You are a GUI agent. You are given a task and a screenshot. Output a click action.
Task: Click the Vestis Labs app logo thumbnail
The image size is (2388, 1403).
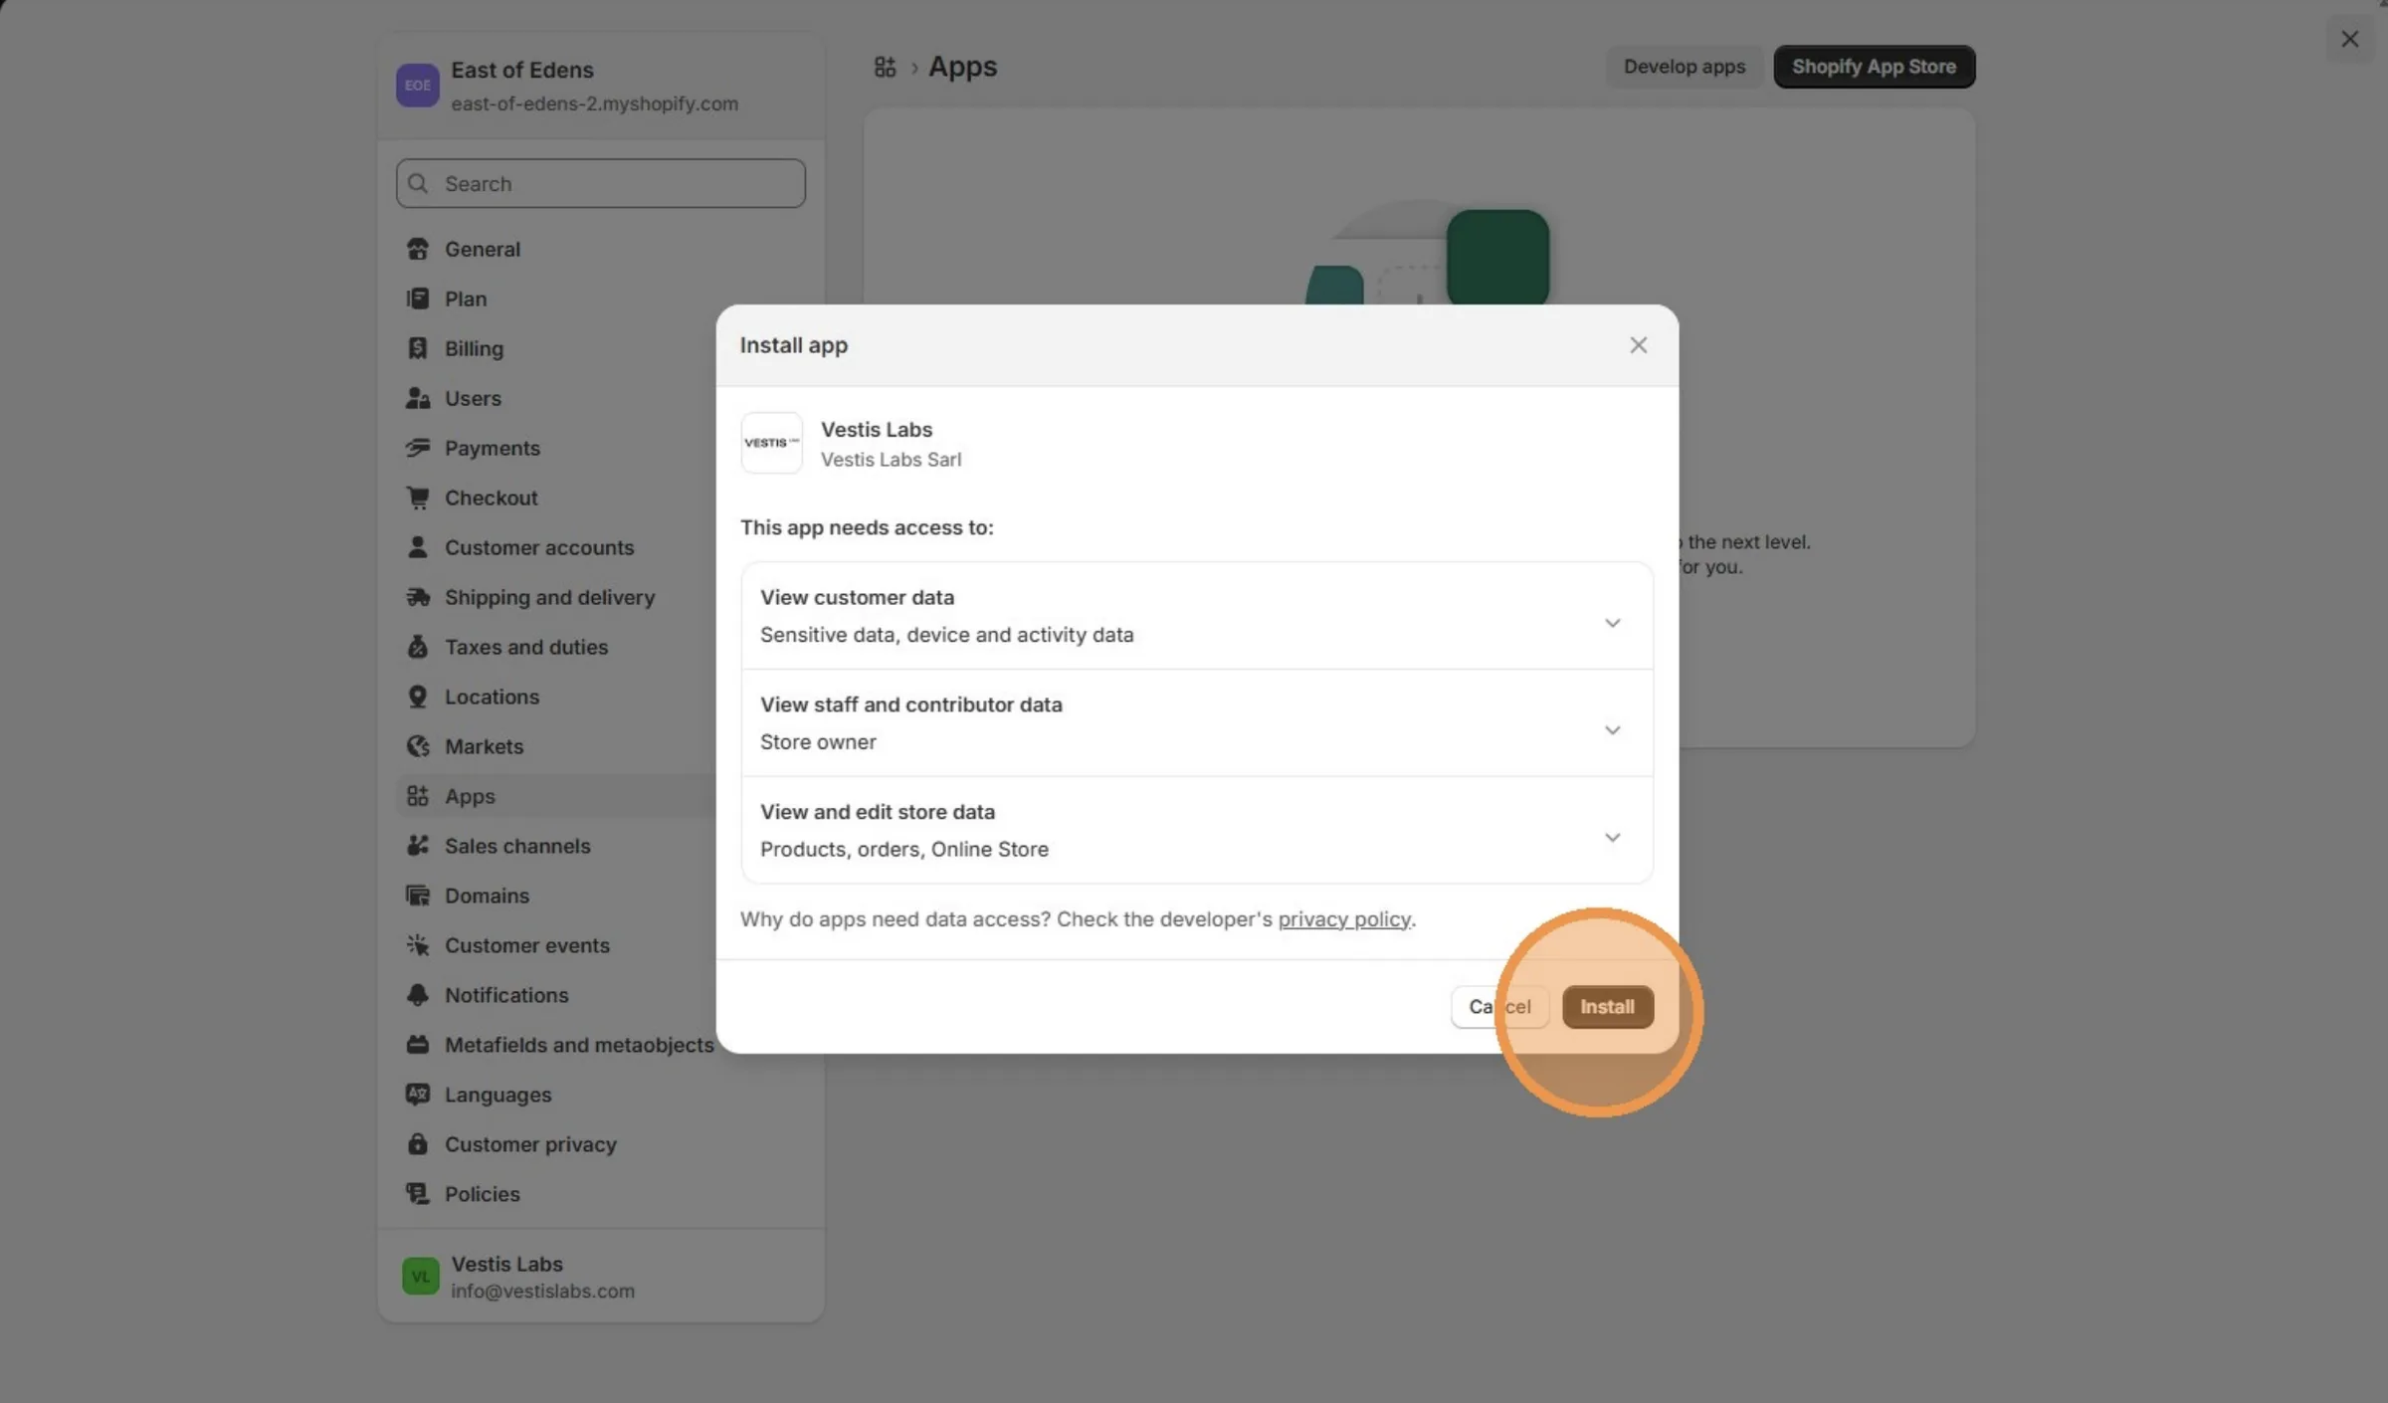click(771, 443)
